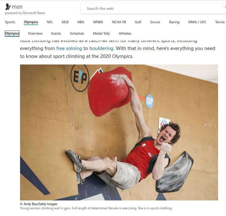
Task: Open the Sports tab
Action: 10,22
